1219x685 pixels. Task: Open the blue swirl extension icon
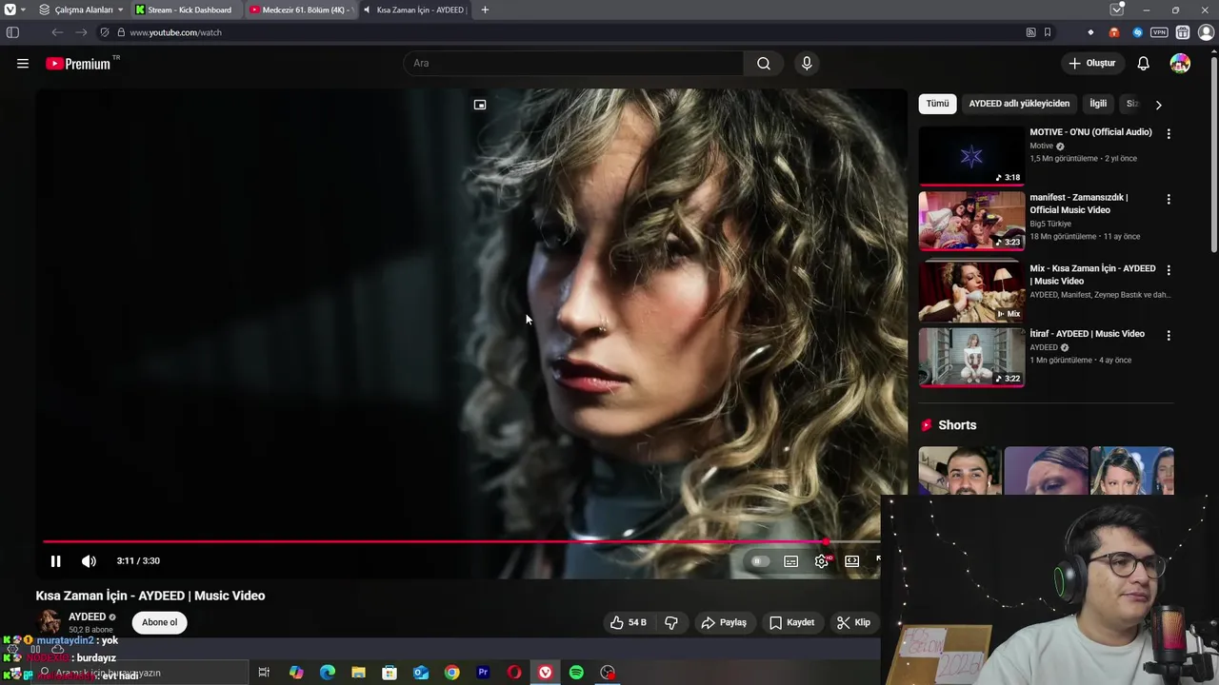pyautogui.click(x=1137, y=32)
